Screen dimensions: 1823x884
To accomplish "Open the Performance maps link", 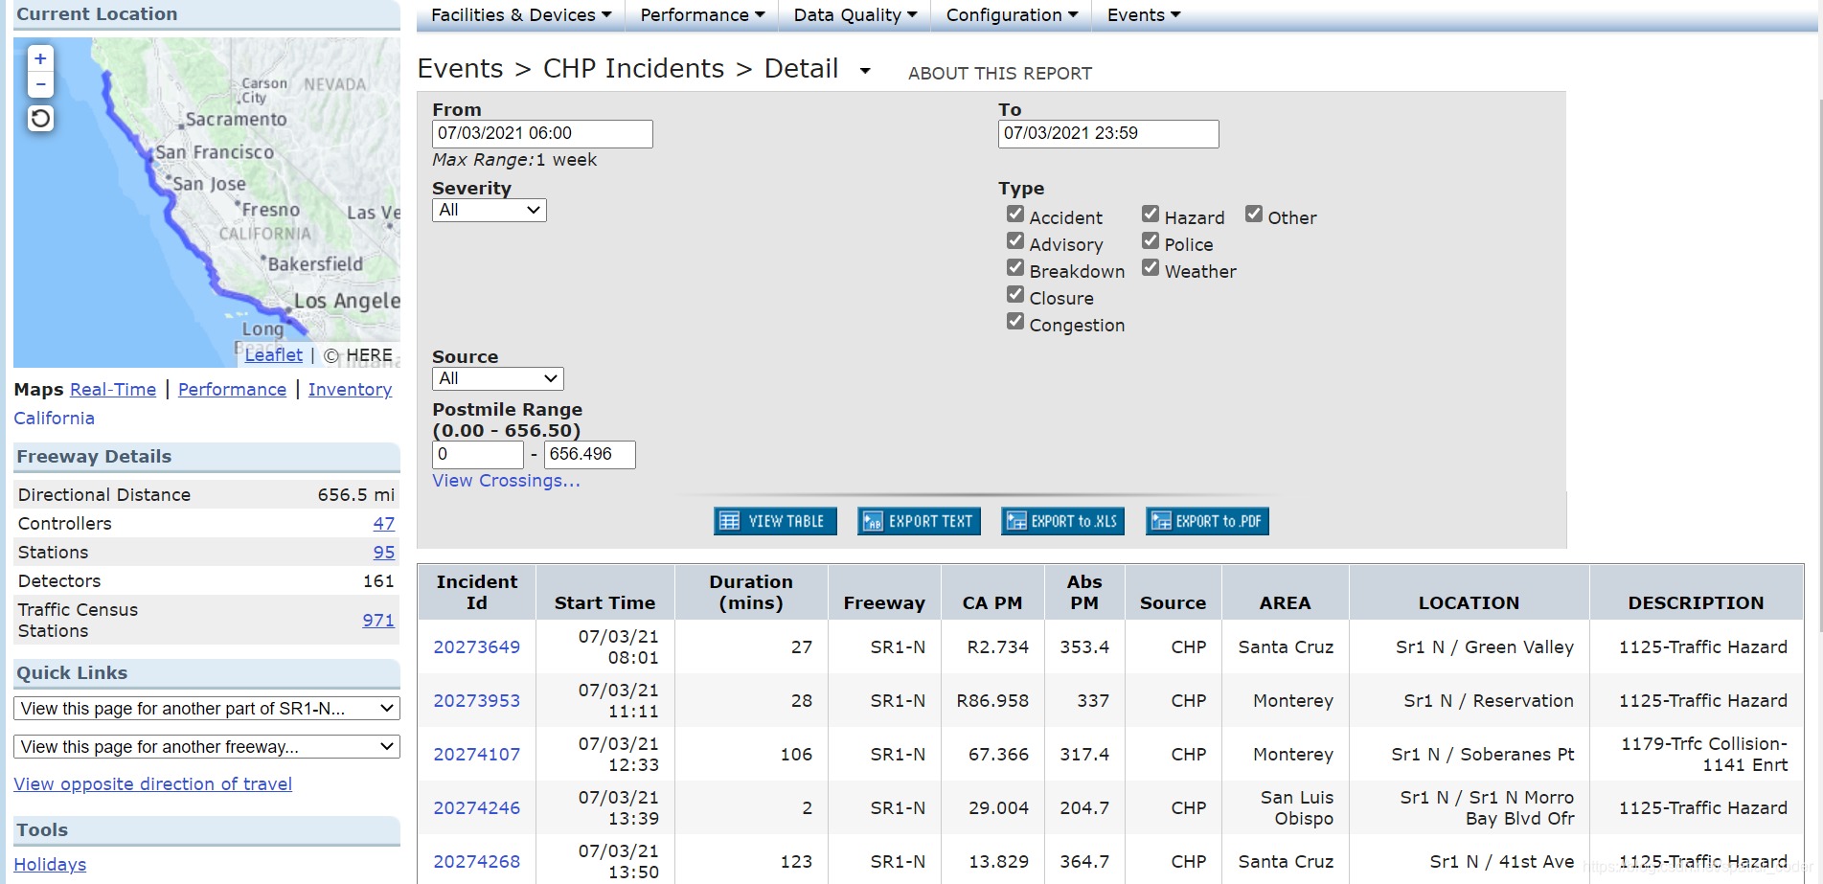I will click(232, 390).
